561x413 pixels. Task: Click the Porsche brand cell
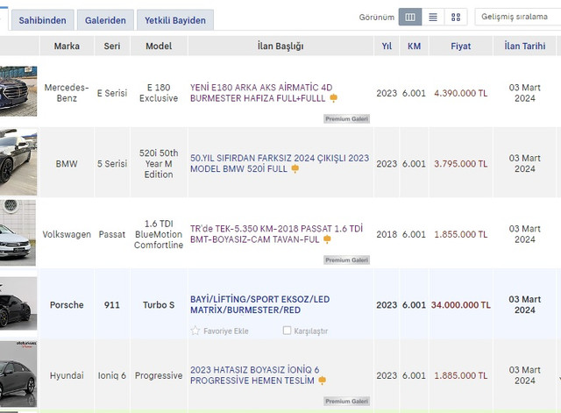[67, 305]
